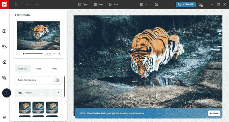Open the zoom percentage dropdown
Screen dimensions: 229x122
(x=54, y=54)
